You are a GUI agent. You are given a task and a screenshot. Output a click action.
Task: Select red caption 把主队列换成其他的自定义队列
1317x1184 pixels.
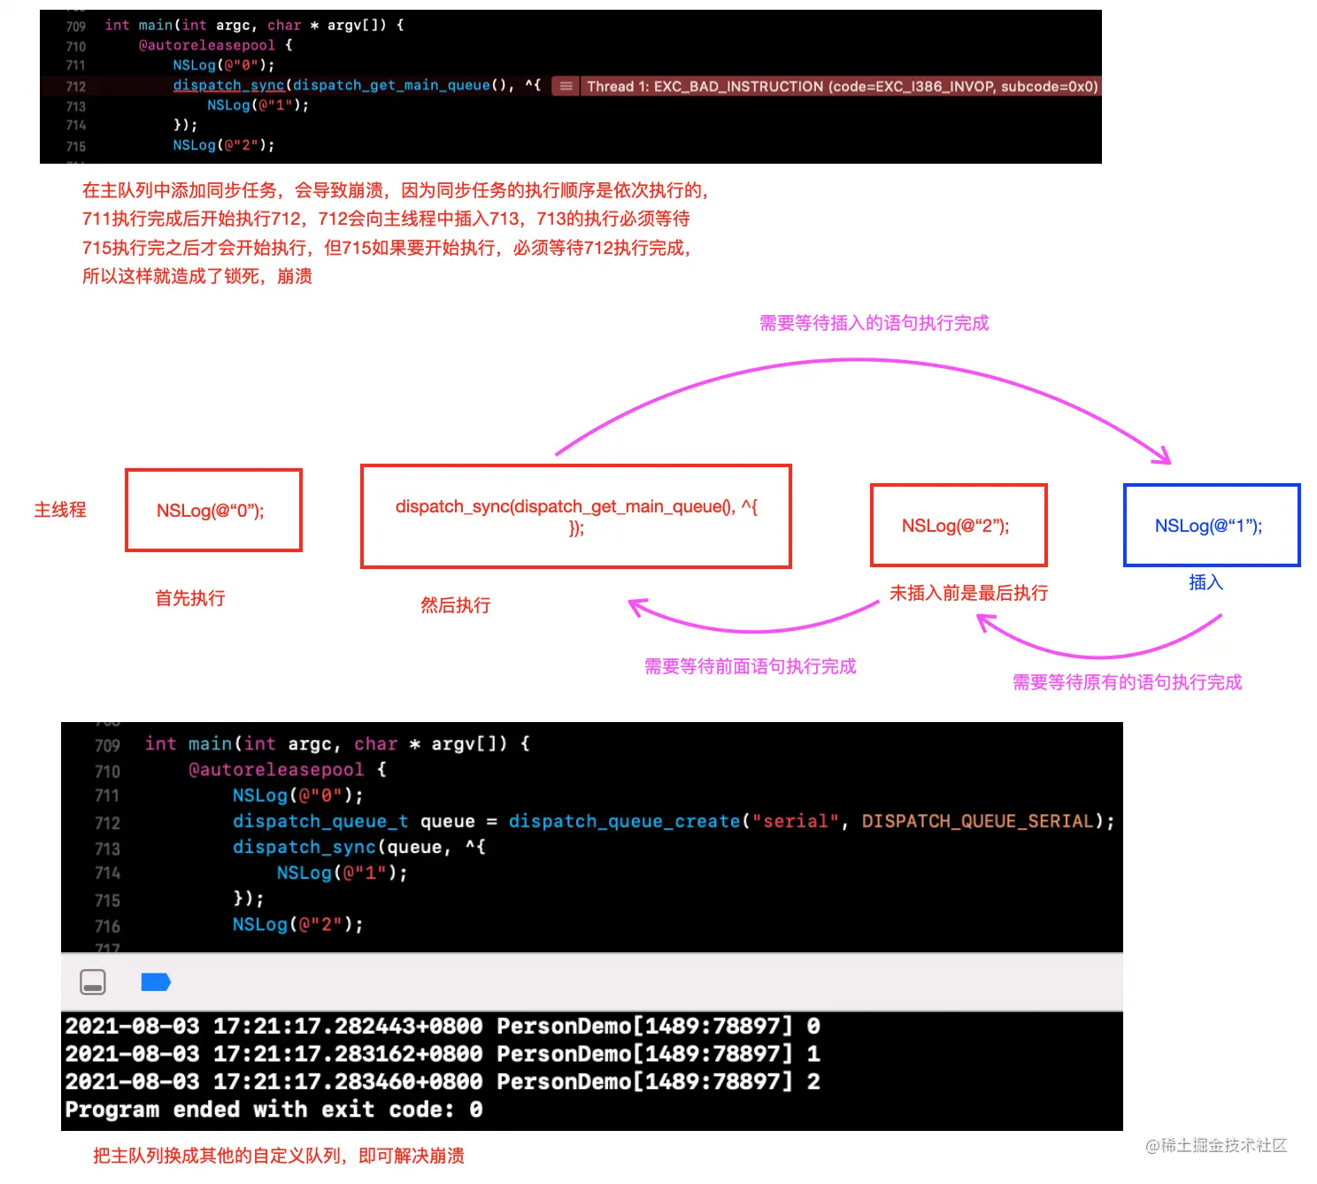point(279,1156)
